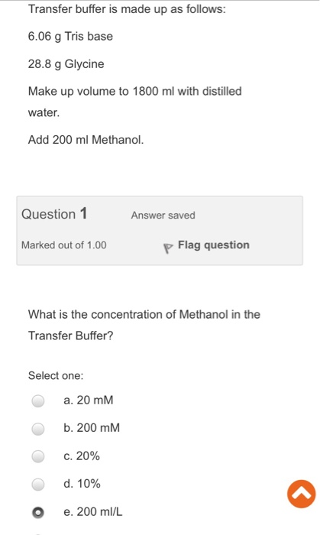Click the 'Select one:' prompt
The width and height of the screenshot is (320, 535).
click(56, 376)
